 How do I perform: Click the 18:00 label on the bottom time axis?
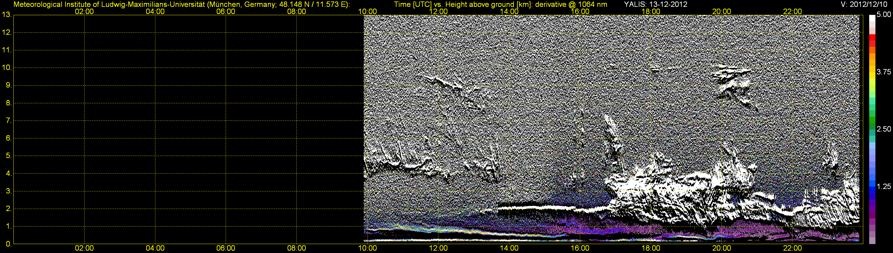pyautogui.click(x=651, y=248)
